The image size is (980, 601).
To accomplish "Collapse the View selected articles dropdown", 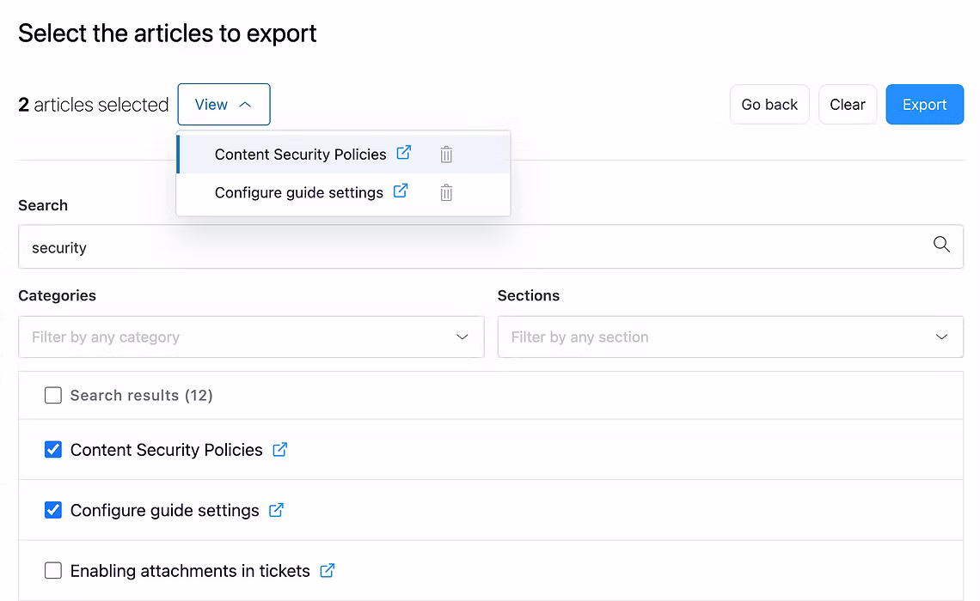I will click(x=224, y=104).
